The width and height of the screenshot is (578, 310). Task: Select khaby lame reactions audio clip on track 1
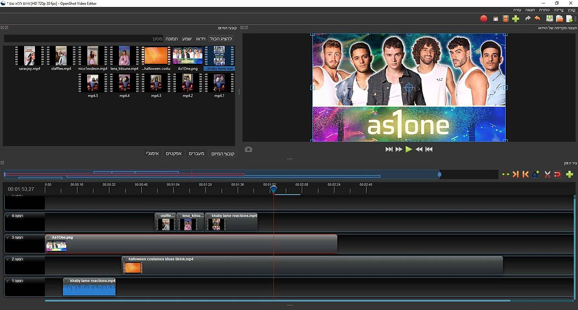coord(89,287)
